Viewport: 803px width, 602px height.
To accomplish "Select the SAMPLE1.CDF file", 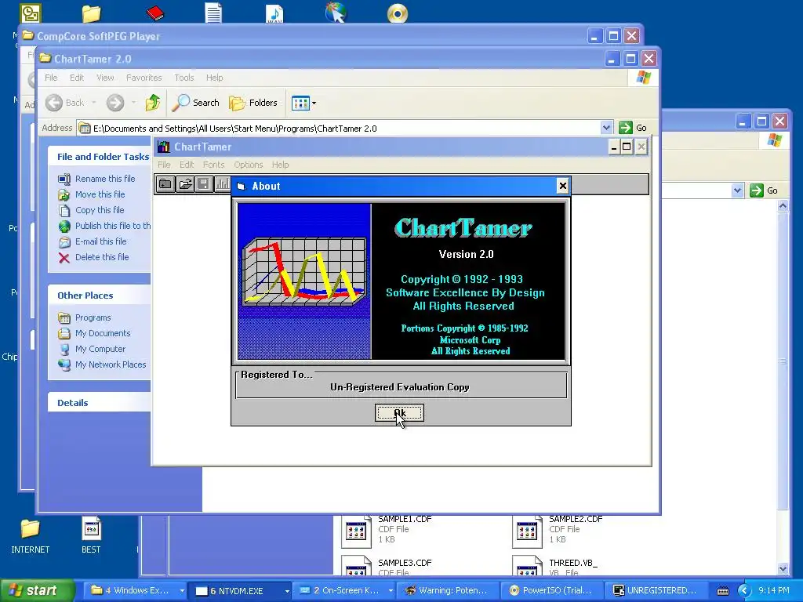I will tap(387, 531).
